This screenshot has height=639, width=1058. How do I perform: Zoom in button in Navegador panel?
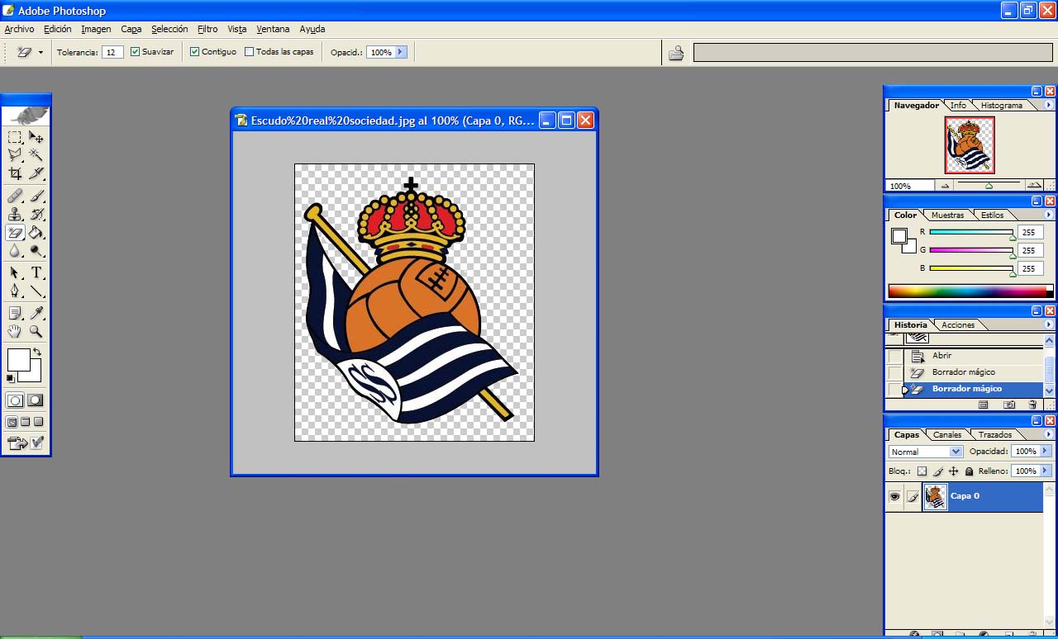coord(1033,186)
